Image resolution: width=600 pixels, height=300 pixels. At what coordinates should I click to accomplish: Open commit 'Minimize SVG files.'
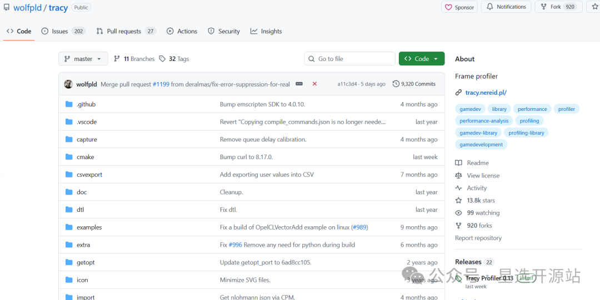(x=245, y=280)
